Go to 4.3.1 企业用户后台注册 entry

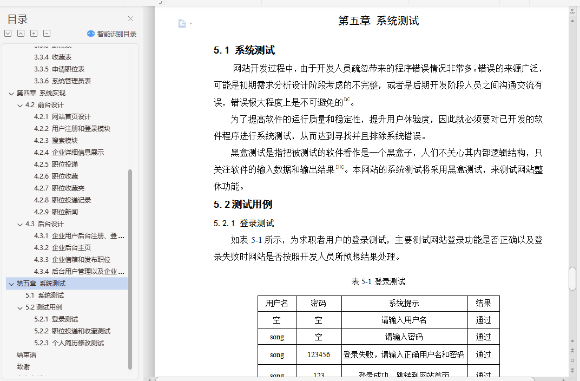[79, 235]
